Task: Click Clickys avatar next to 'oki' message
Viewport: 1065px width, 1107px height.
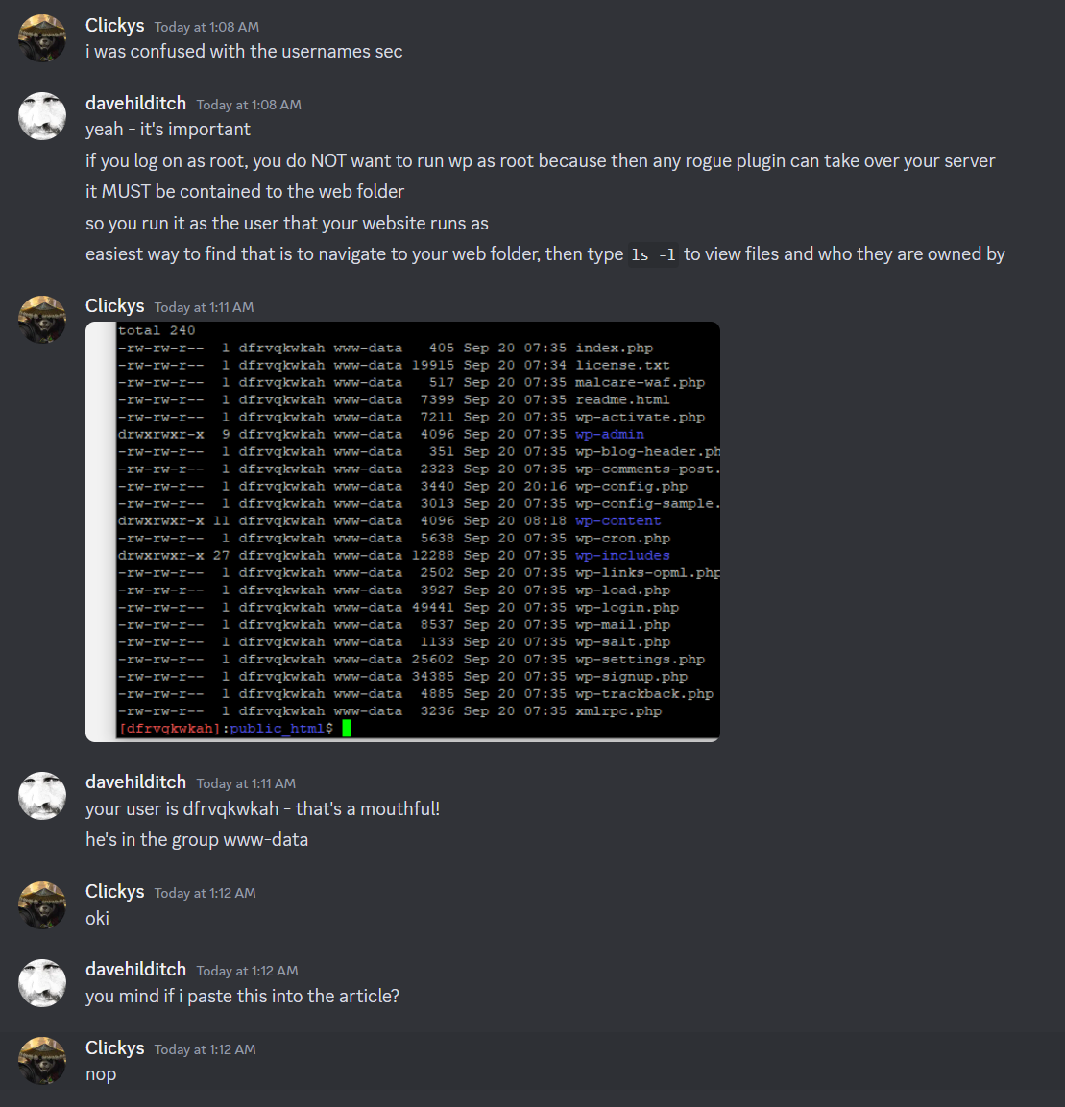Action: 42,905
